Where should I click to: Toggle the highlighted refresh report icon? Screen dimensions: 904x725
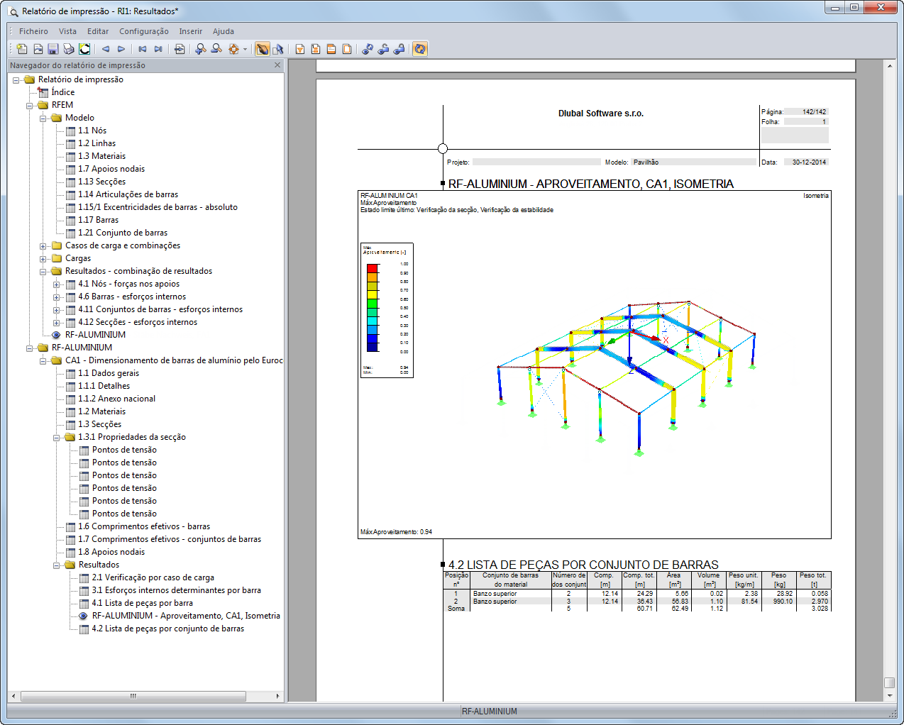pos(420,49)
